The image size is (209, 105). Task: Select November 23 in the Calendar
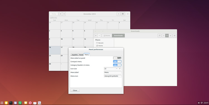coord(55,59)
